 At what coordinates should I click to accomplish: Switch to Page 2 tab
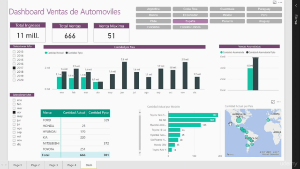36,165
